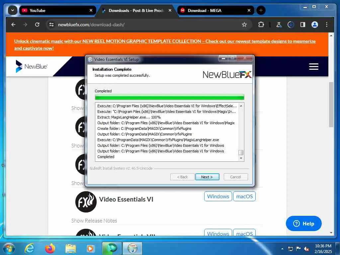Close the Downloads - Post & Live tab
This screenshot has height=255, width=340.
pyautogui.click(x=170, y=10)
